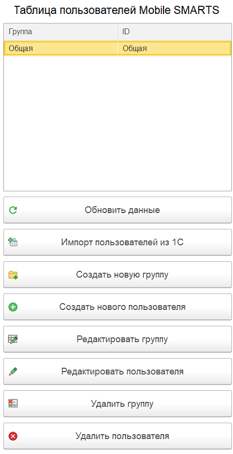233x454 pixels.
Task: Click the green circle plus icon
Action: click(13, 307)
